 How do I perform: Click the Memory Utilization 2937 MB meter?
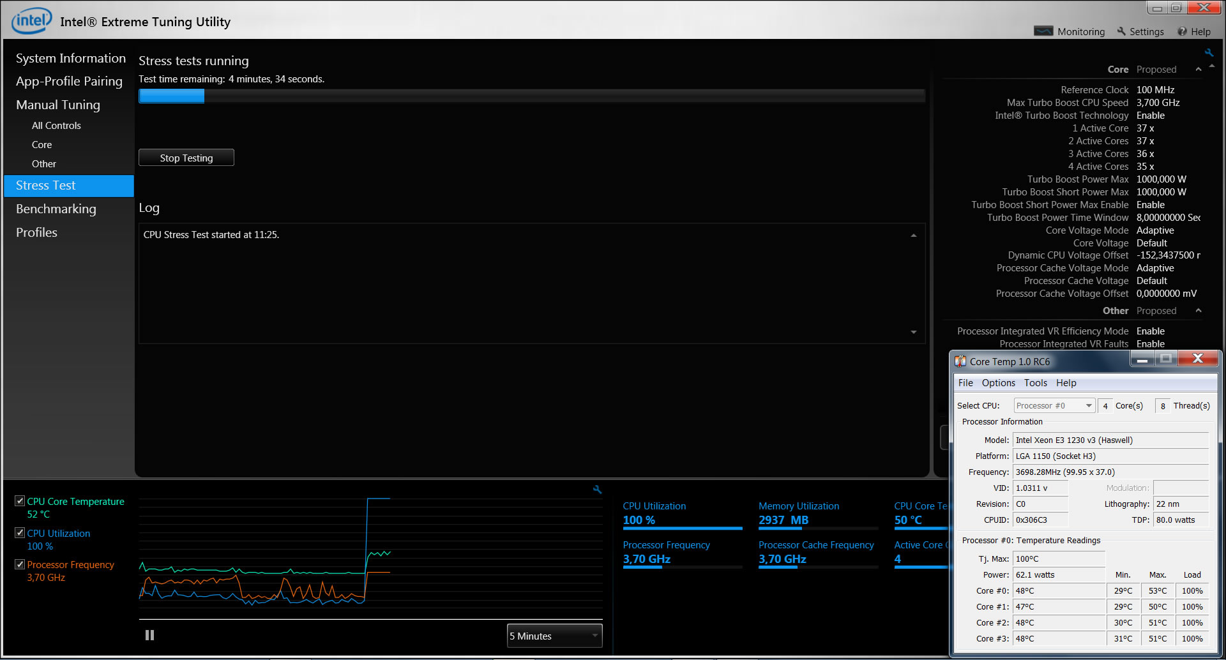[818, 514]
